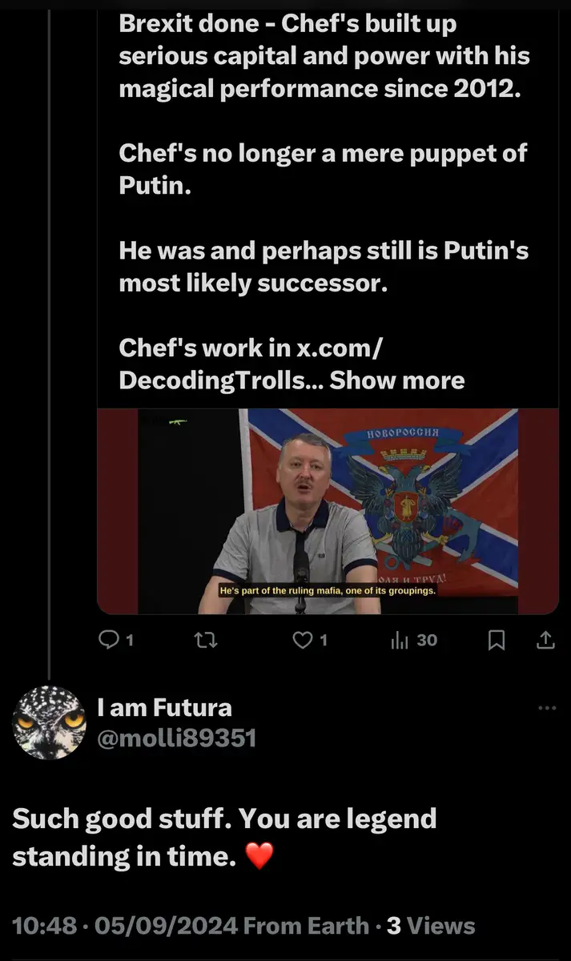Open the I am Futura profile name

pos(164,707)
